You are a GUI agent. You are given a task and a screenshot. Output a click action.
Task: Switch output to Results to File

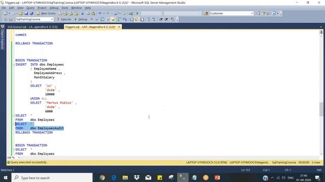tap(142, 19)
